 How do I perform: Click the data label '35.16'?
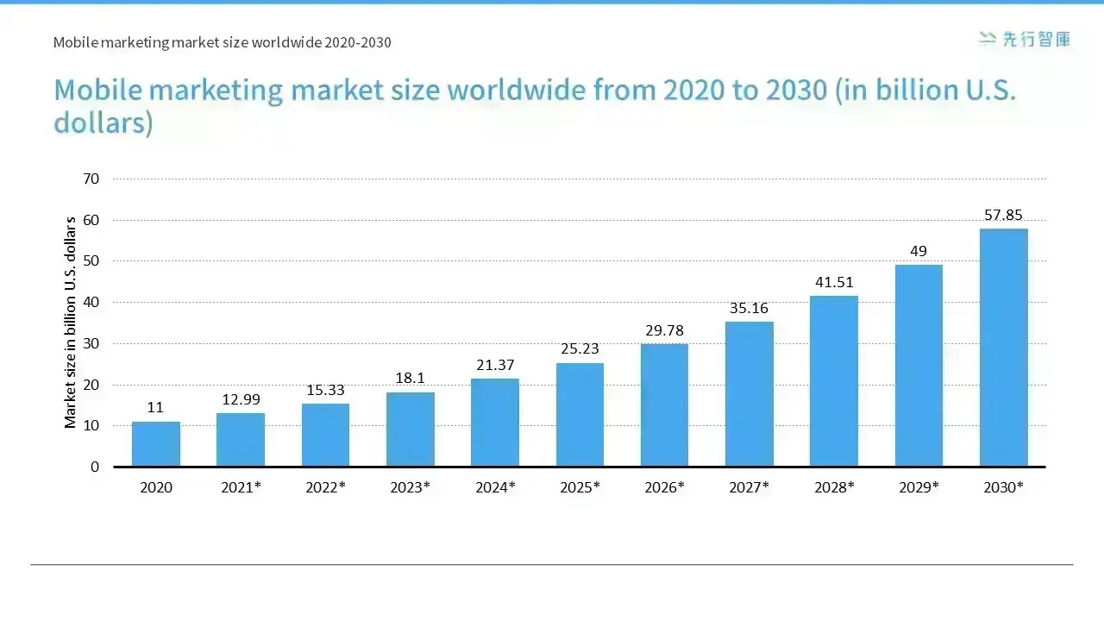point(749,308)
